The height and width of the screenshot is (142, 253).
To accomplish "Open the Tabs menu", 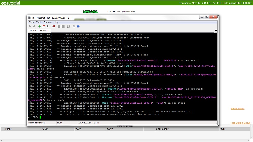I will click(x=31, y=22).
